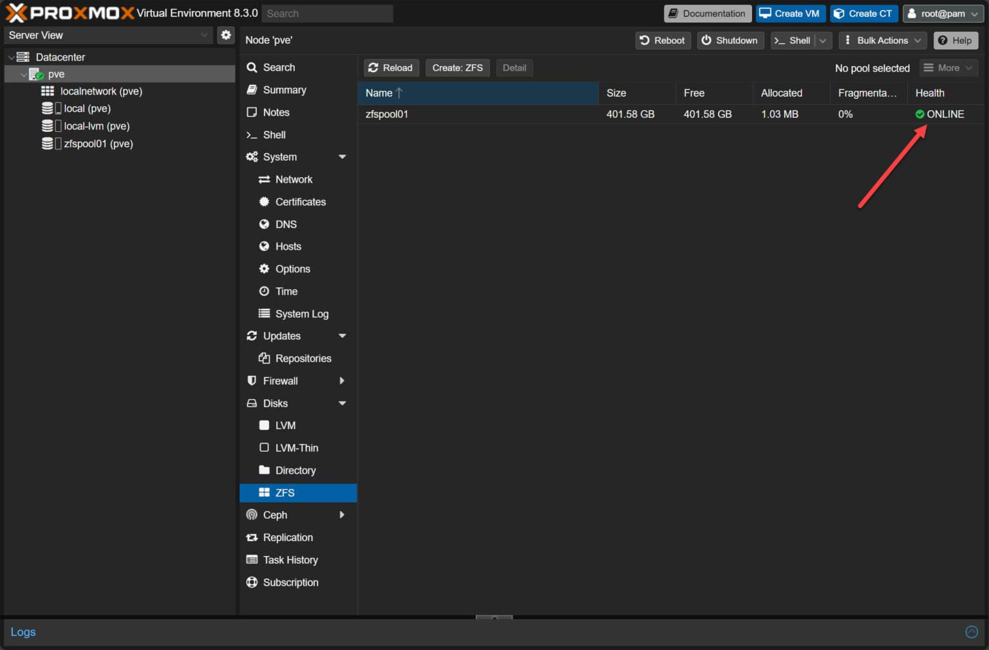The image size is (989, 650).
Task: Collapse the Logs panel with the chevron
Action: pyautogui.click(x=972, y=631)
